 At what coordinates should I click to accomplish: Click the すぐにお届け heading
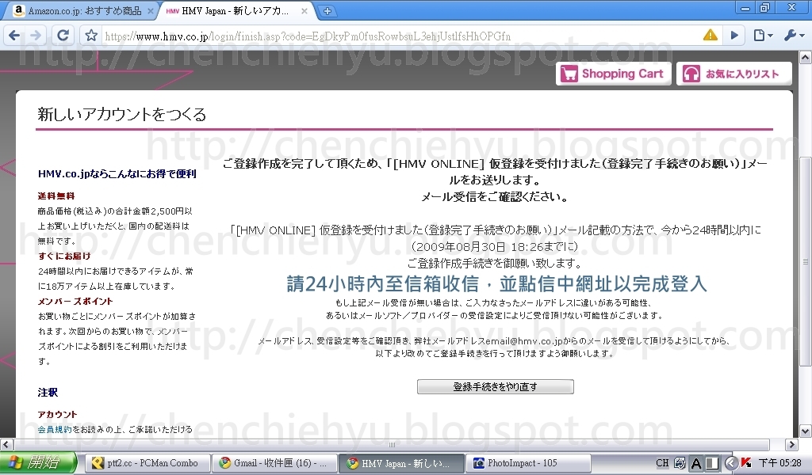[64, 256]
